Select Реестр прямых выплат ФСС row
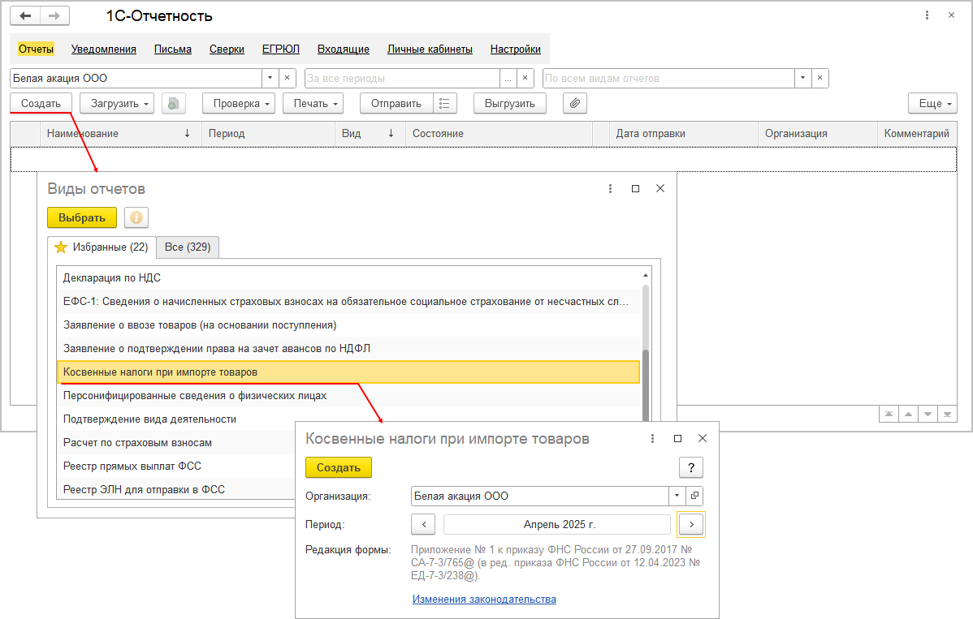 coord(176,466)
